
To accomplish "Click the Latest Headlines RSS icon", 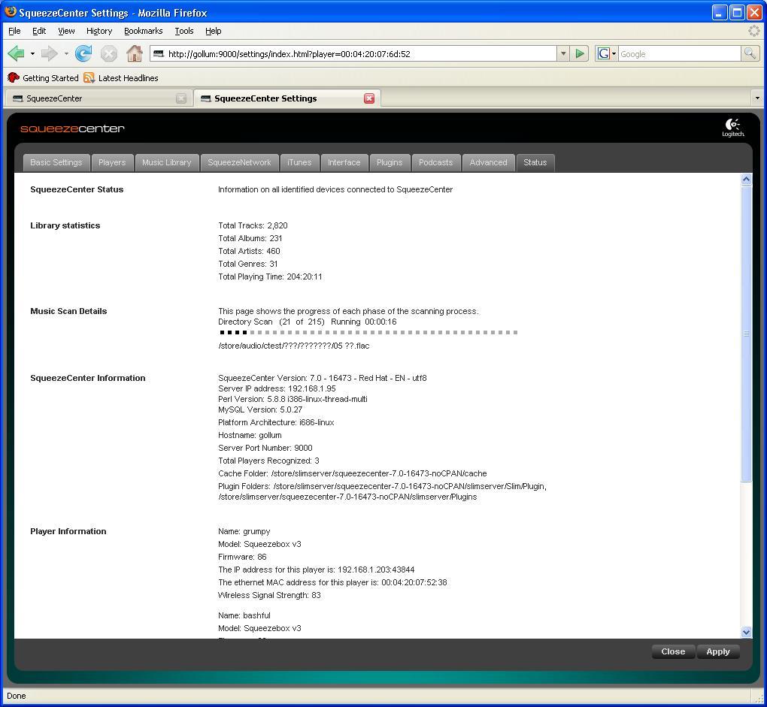I will point(89,77).
